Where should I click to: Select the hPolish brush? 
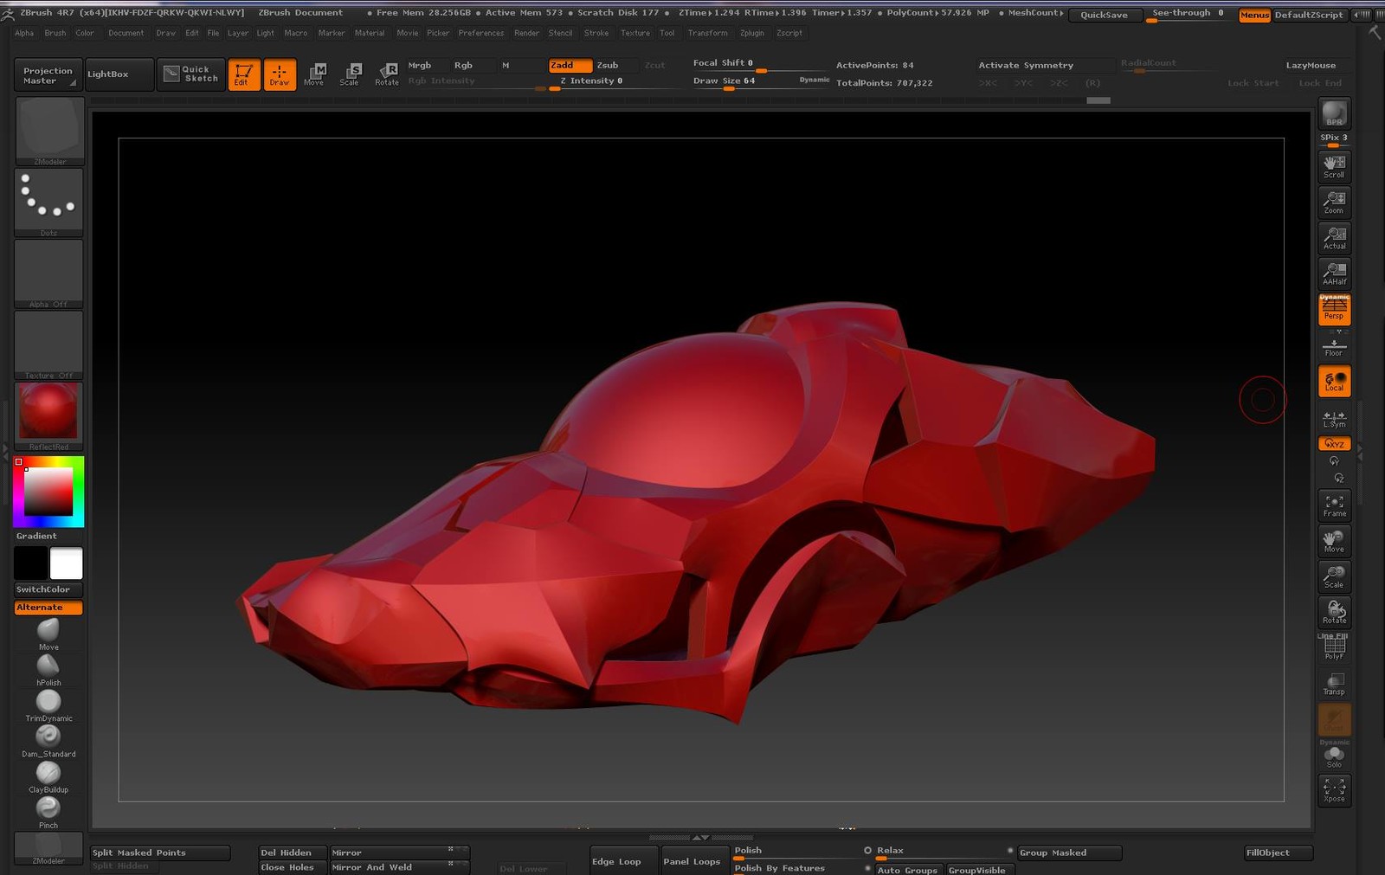click(x=48, y=670)
